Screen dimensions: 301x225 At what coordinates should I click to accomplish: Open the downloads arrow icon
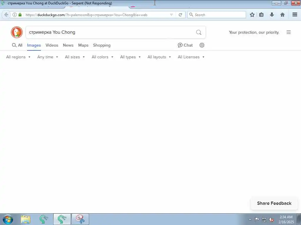pos(272,15)
